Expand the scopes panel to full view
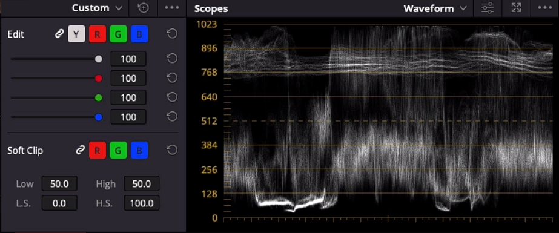559x233 pixels. coord(516,8)
